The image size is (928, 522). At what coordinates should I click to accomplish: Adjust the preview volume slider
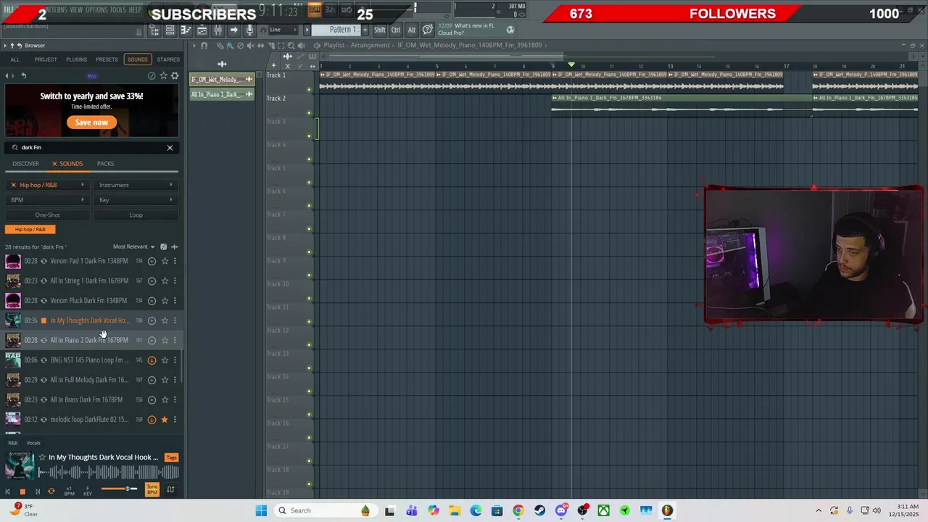click(x=119, y=489)
